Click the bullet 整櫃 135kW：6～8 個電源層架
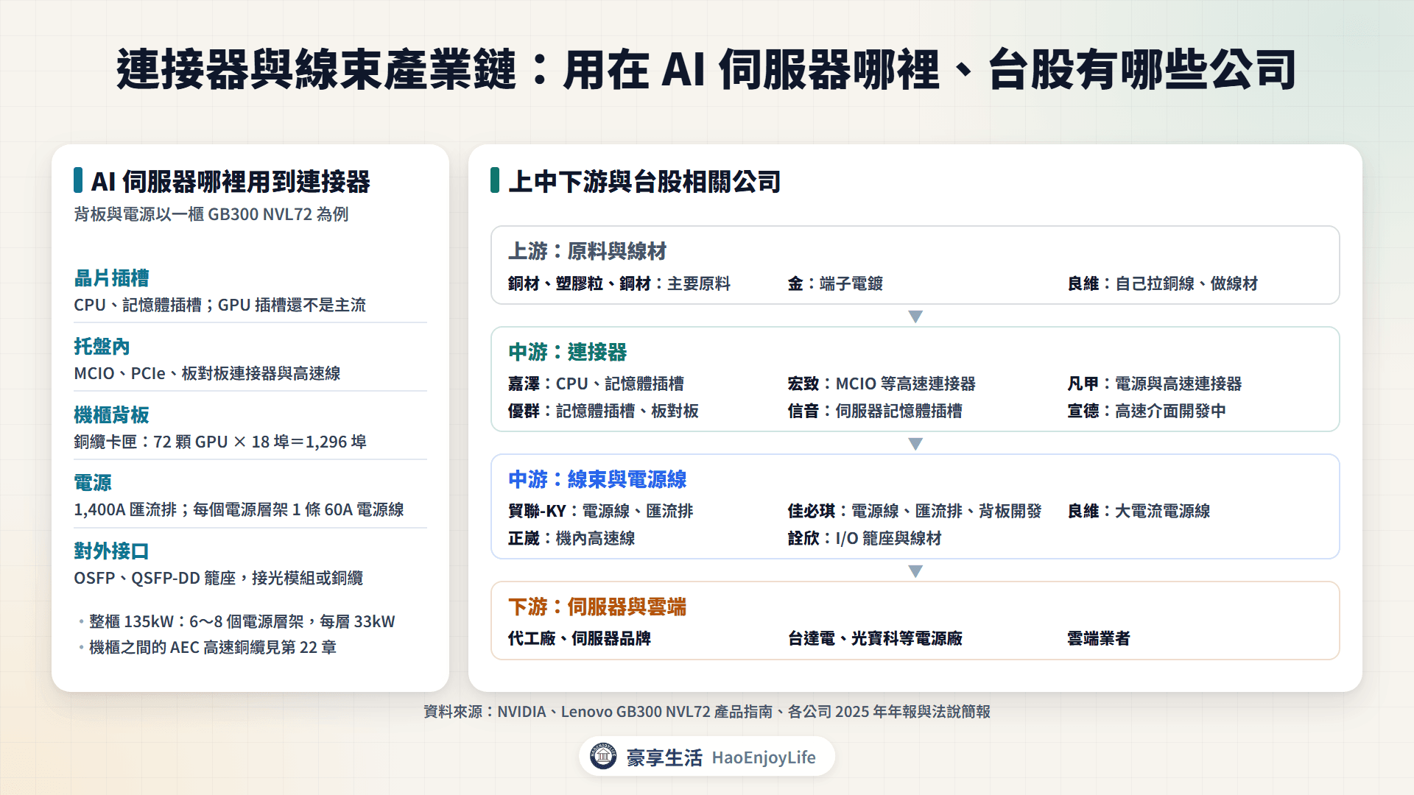 pos(242,621)
